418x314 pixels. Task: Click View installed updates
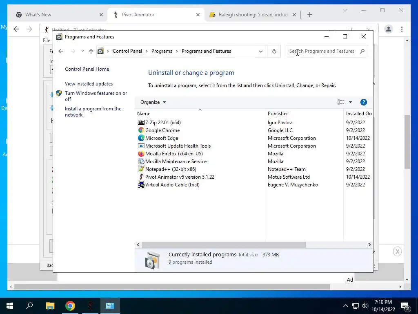click(x=89, y=83)
